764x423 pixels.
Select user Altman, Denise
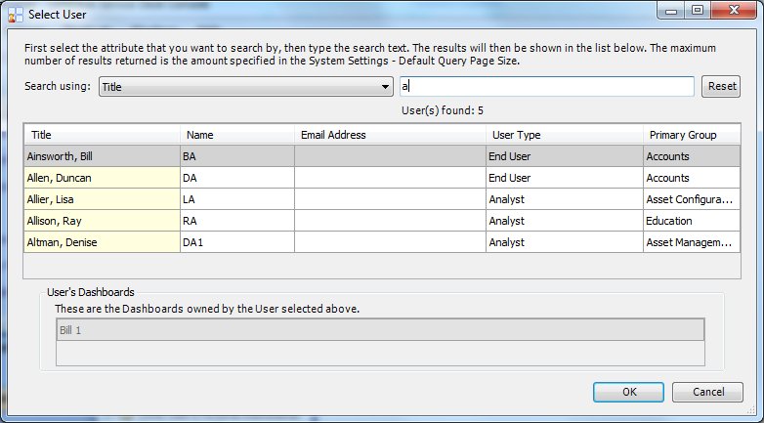pos(102,242)
